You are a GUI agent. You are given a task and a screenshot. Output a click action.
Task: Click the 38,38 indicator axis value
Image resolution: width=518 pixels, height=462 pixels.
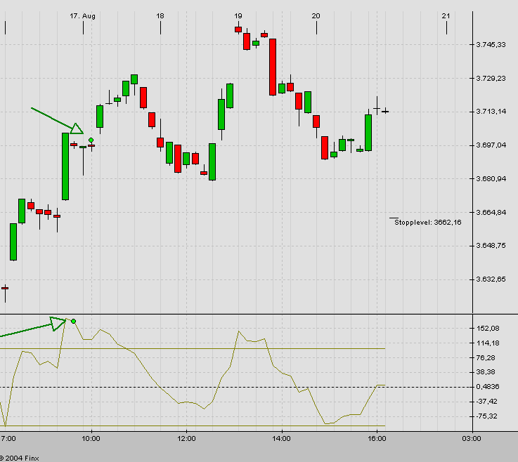[486, 372]
